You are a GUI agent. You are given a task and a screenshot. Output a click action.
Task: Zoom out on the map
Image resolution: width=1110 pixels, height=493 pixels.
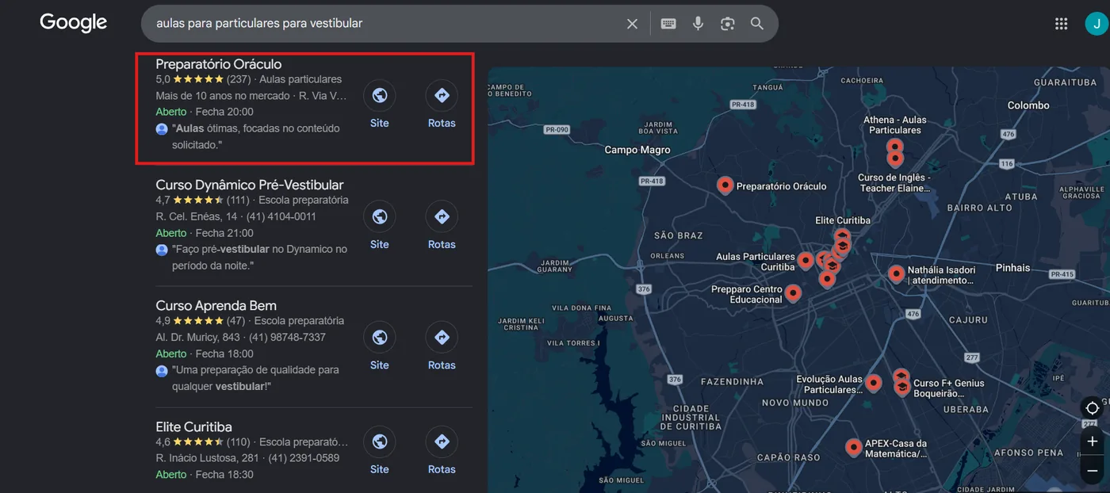tap(1093, 470)
